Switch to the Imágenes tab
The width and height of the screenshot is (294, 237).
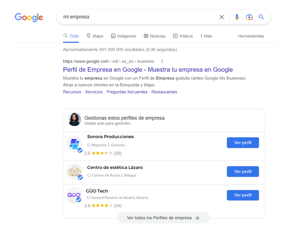[x=123, y=36]
